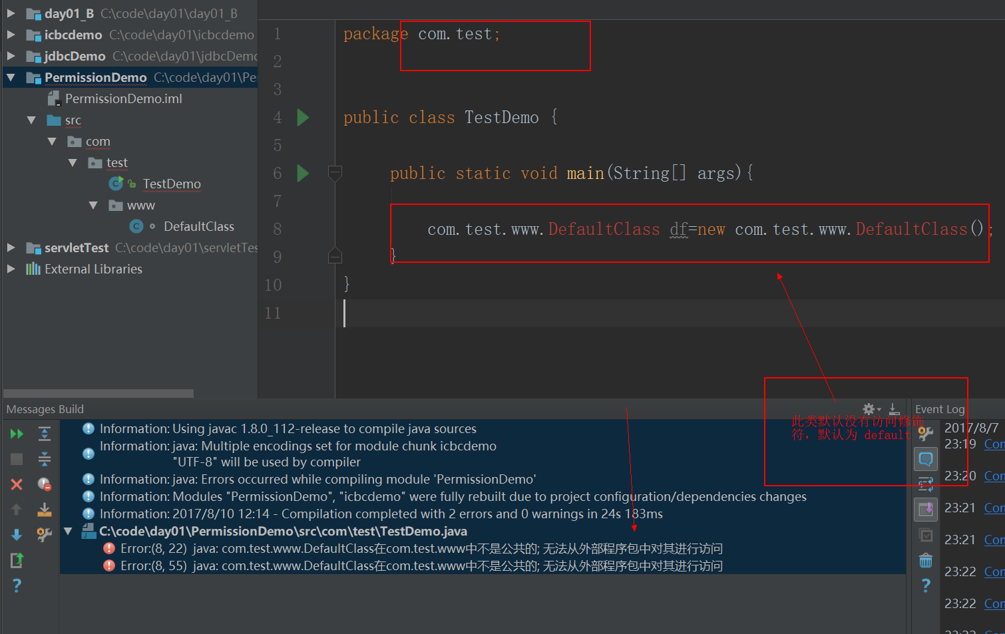Image resolution: width=1005 pixels, height=634 pixels.
Task: Click the Java file icon of TestDemo.java message
Action: point(89,531)
